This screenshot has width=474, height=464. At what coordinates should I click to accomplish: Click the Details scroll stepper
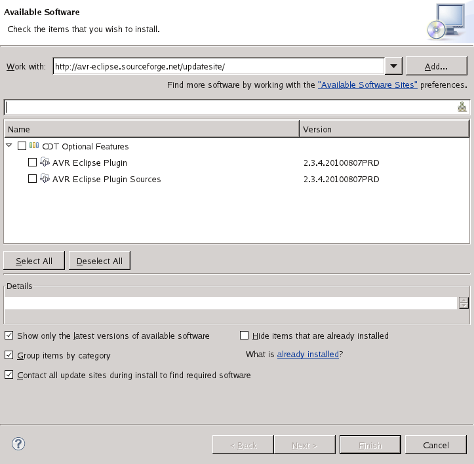(x=464, y=303)
